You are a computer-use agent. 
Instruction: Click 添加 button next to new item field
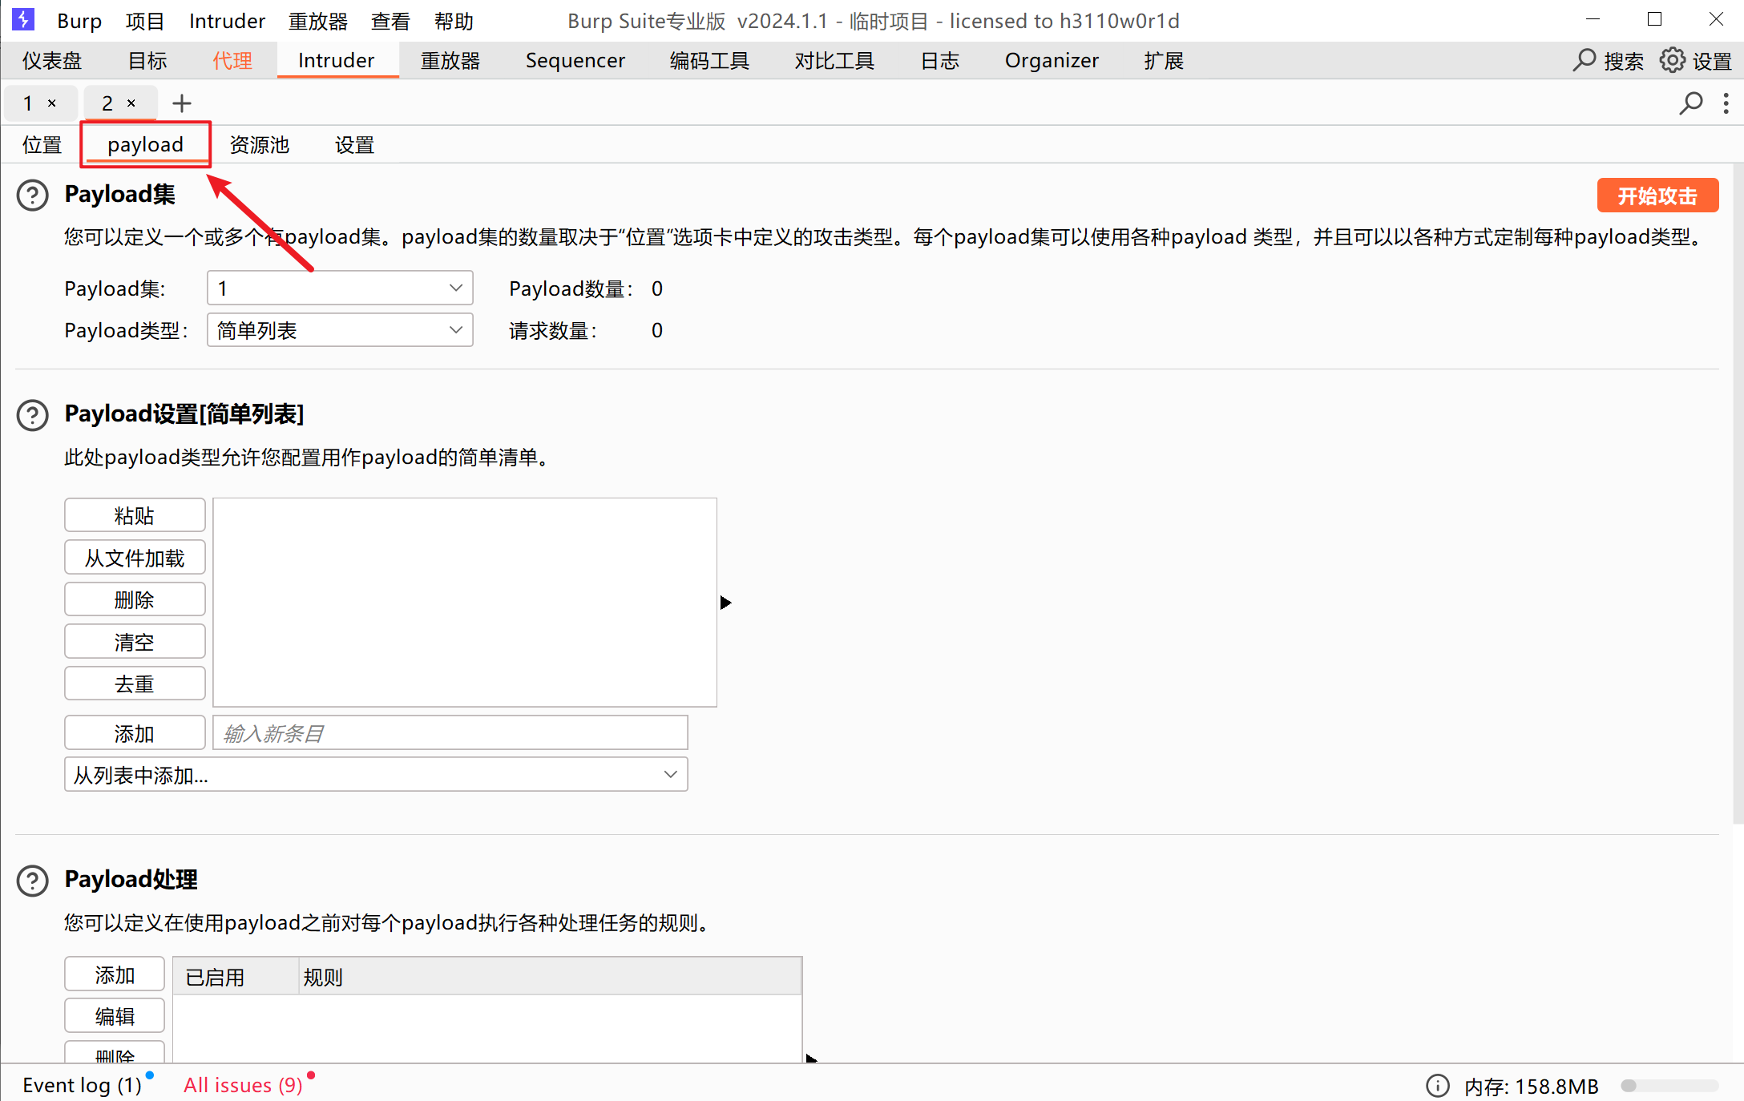(135, 733)
